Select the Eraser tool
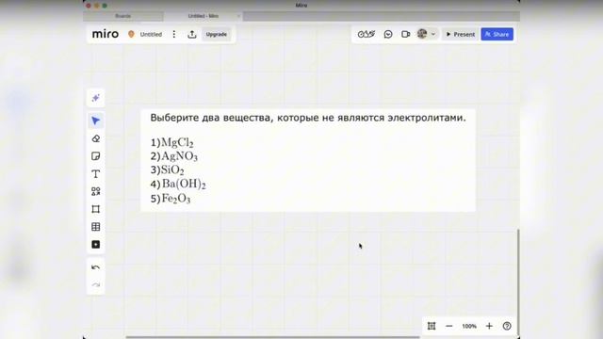Image resolution: width=603 pixels, height=339 pixels. (96, 138)
